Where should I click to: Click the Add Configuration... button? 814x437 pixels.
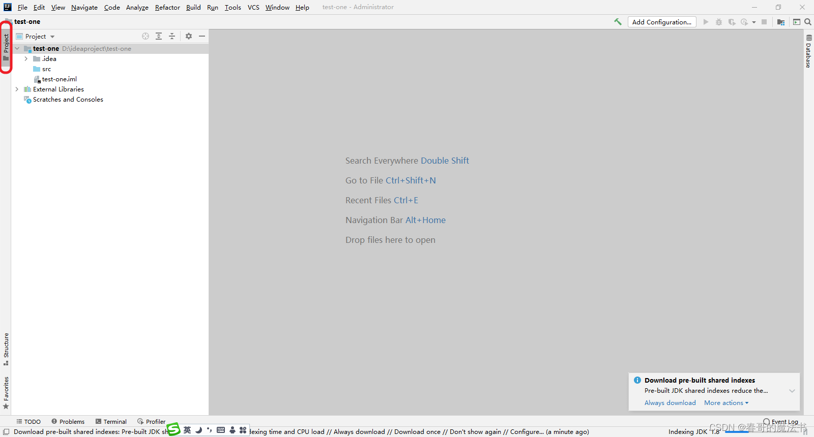click(x=662, y=22)
